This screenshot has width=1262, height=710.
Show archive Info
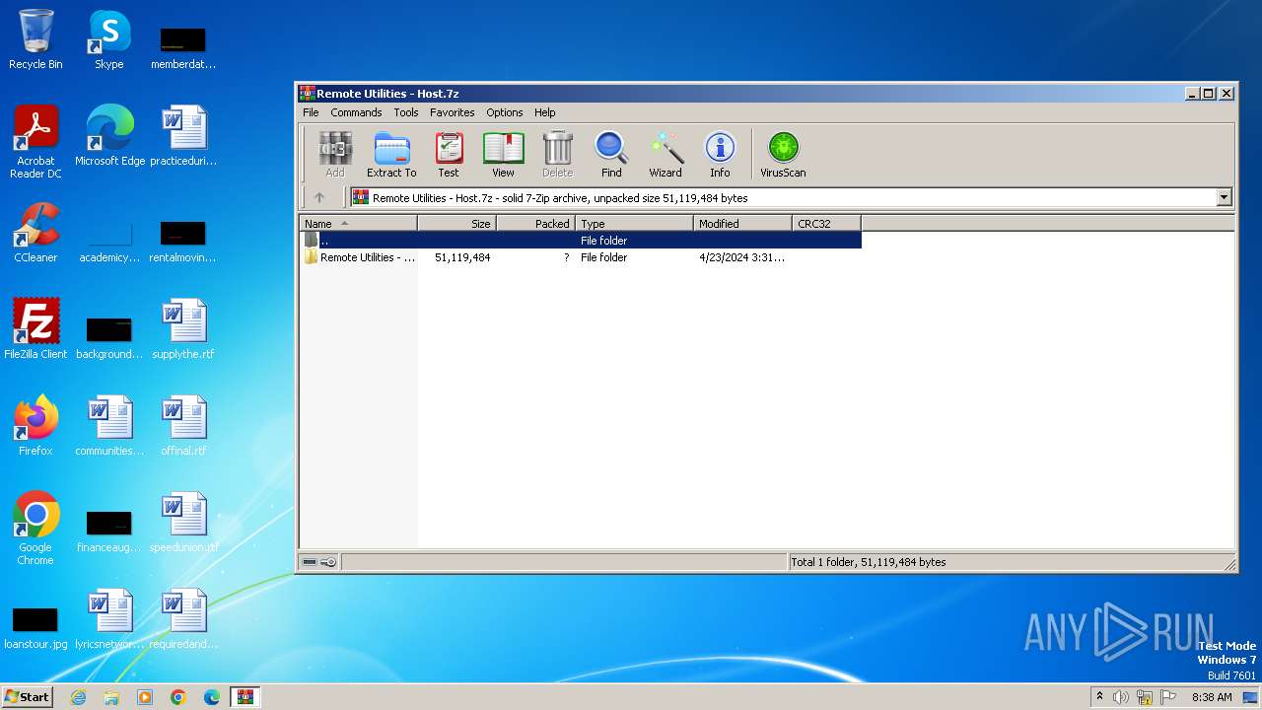[720, 155]
